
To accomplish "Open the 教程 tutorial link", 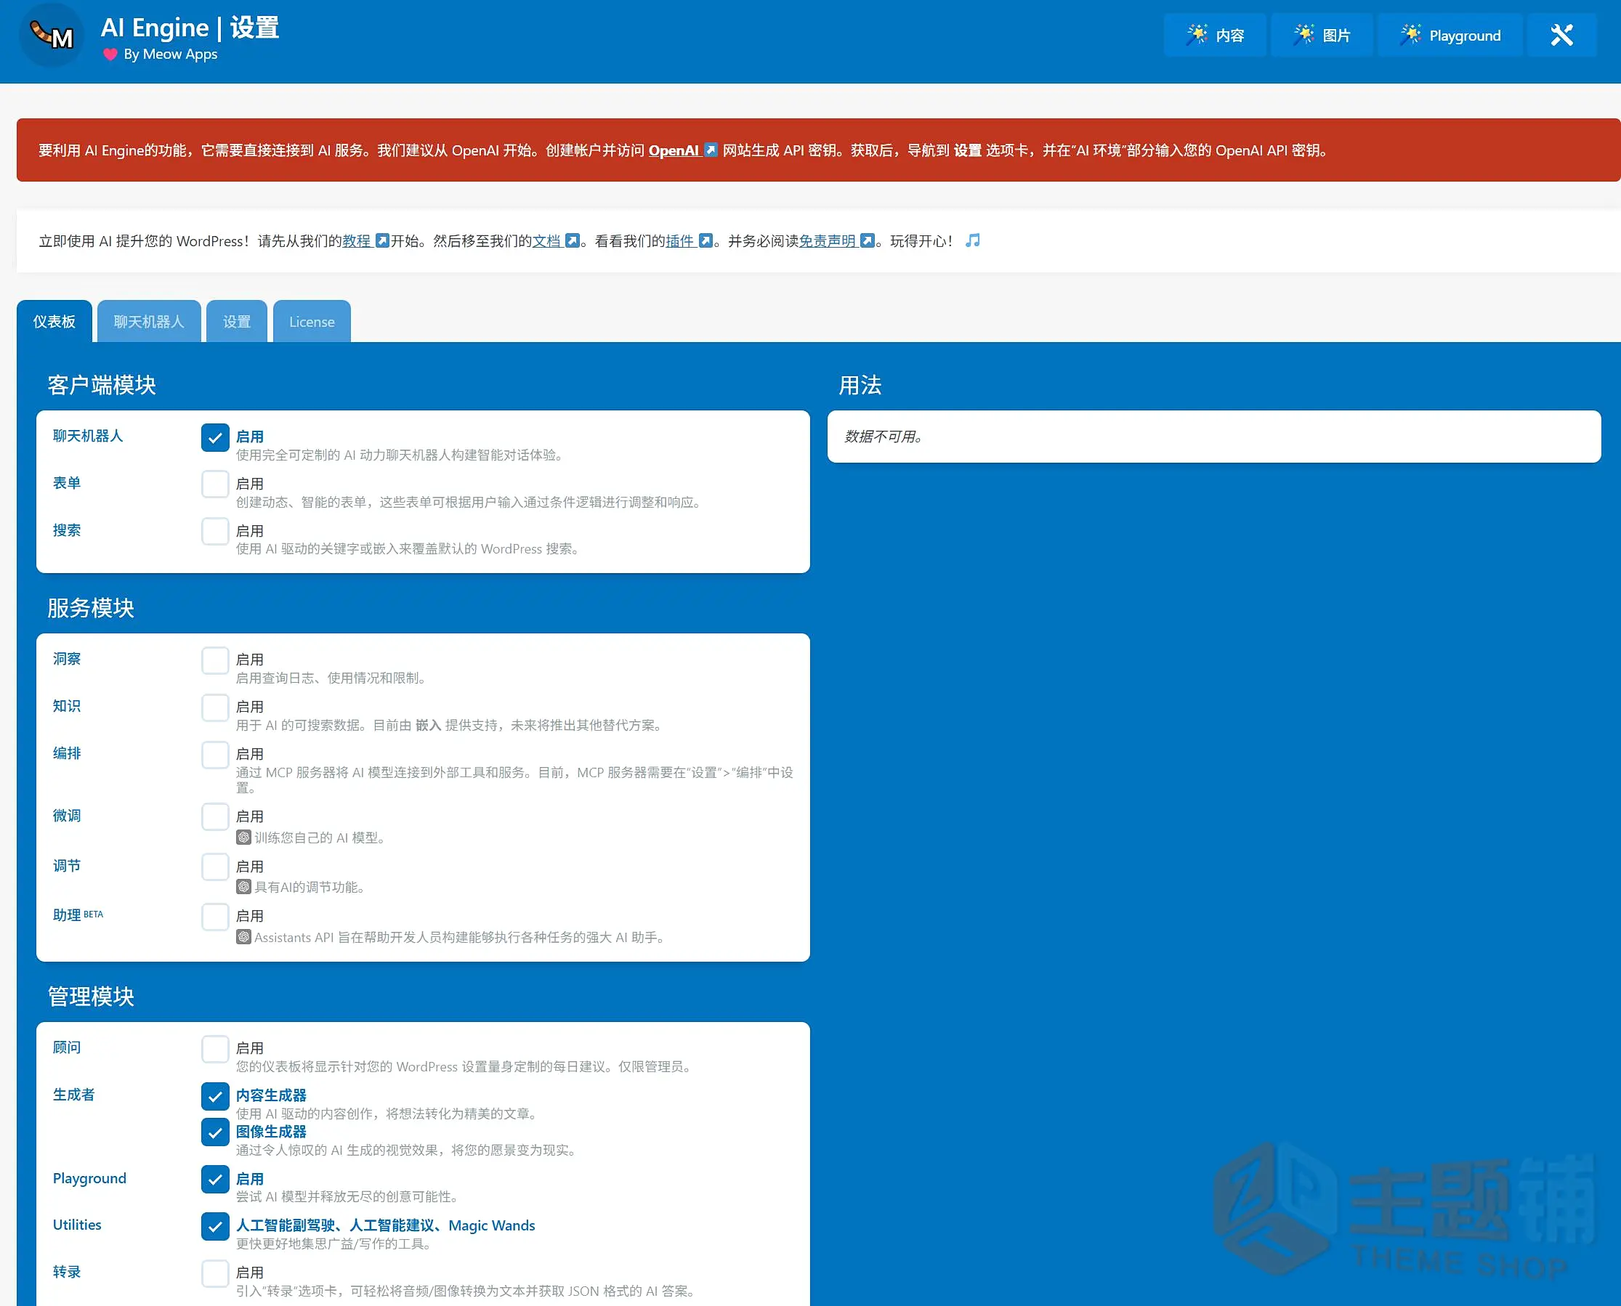I will point(357,240).
